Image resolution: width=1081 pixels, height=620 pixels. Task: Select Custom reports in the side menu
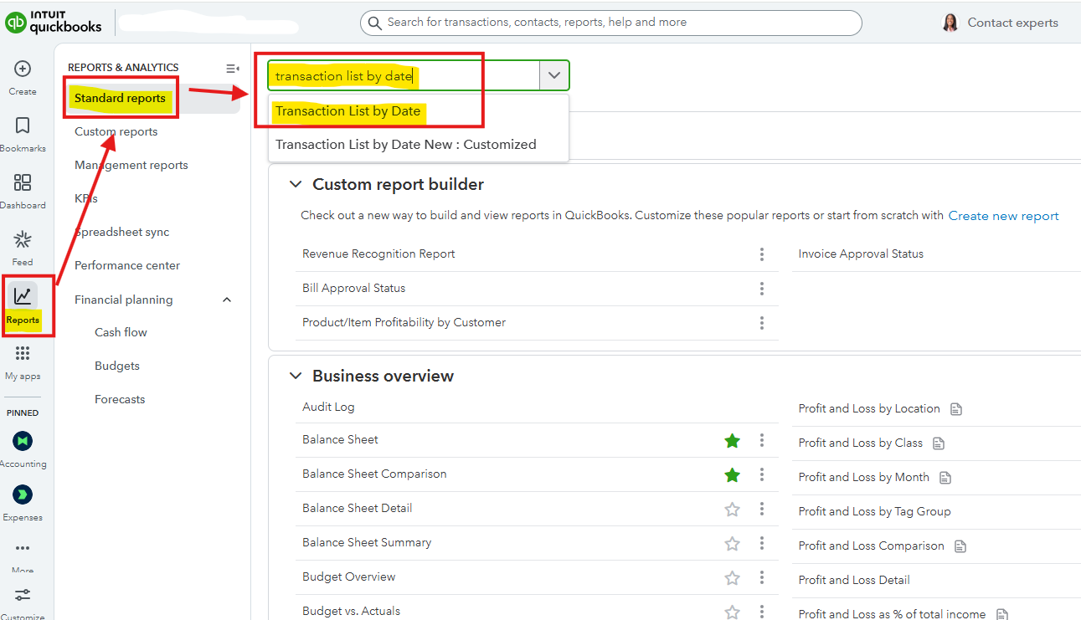click(116, 131)
